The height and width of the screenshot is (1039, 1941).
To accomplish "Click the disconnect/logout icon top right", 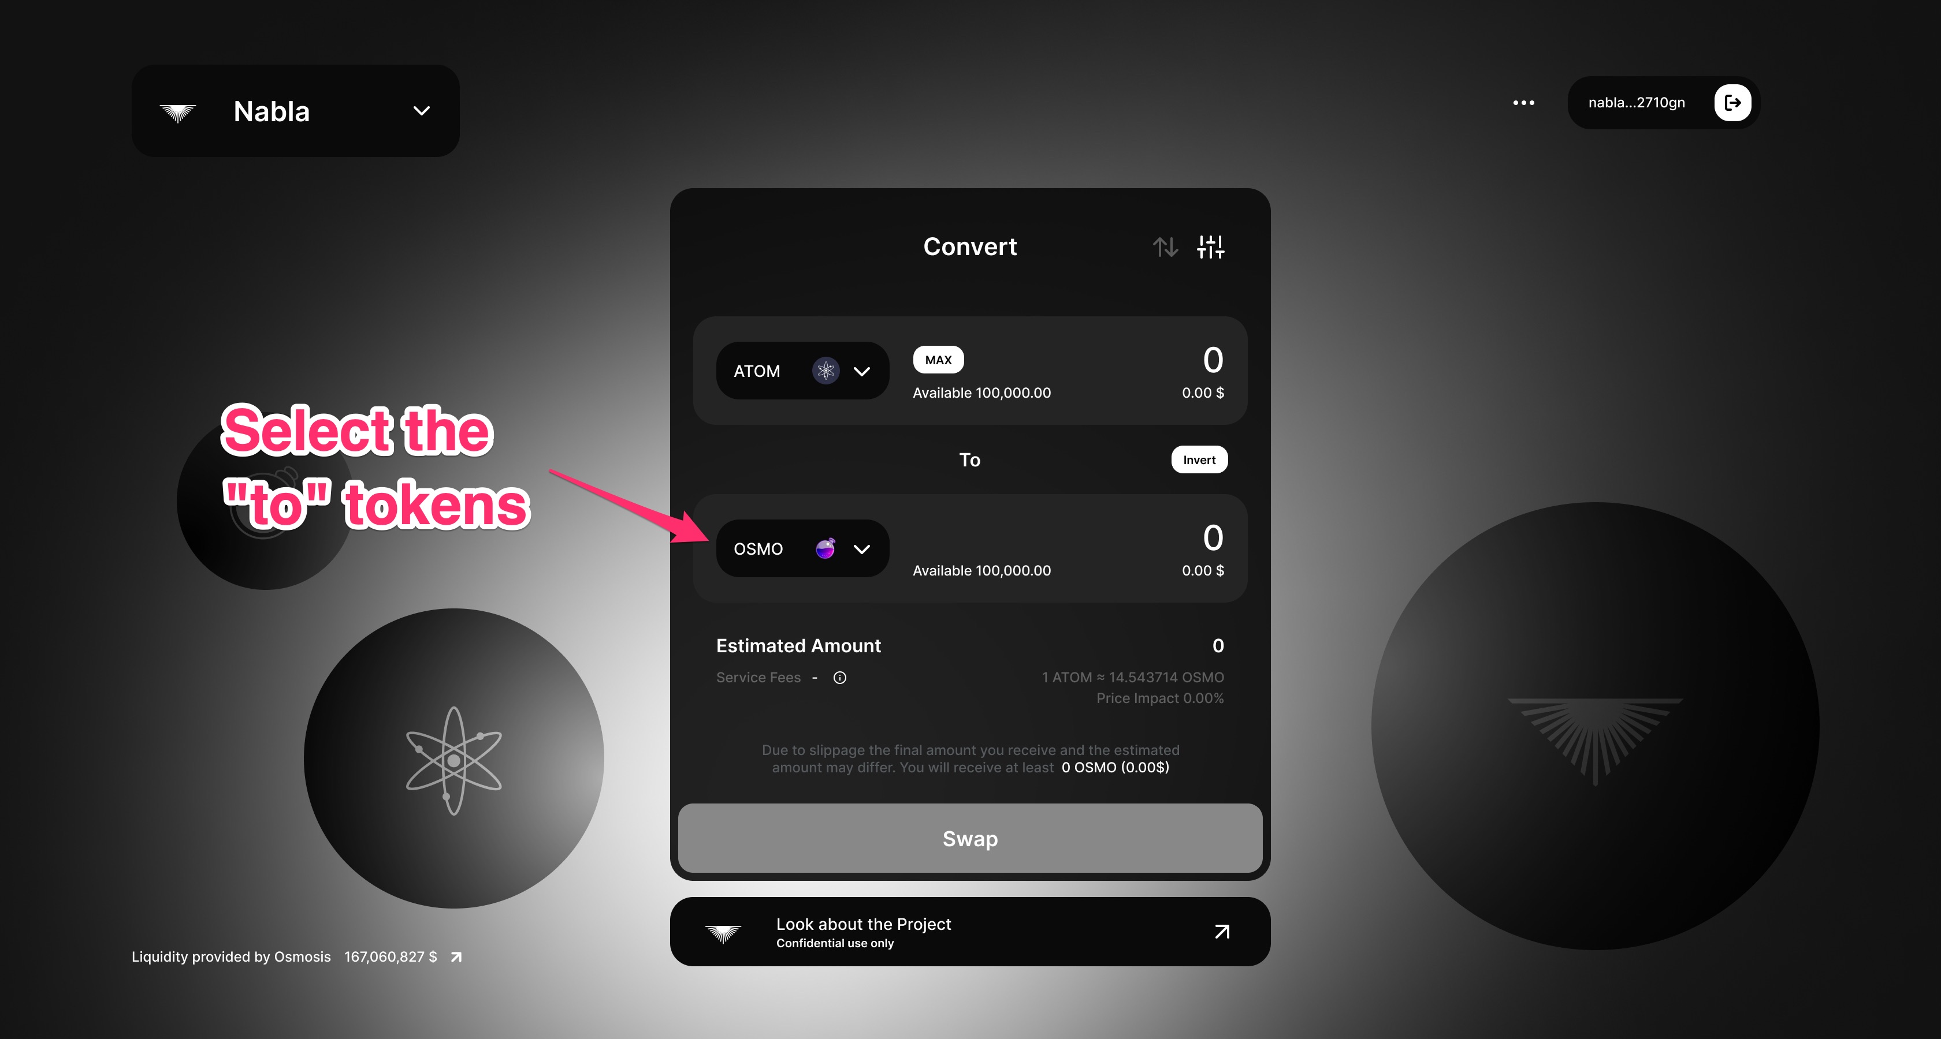I will click(x=1735, y=103).
